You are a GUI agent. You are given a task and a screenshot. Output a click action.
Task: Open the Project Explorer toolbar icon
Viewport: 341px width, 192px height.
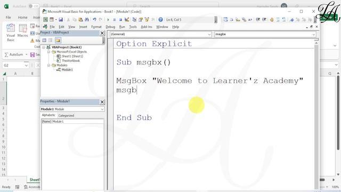(134, 20)
